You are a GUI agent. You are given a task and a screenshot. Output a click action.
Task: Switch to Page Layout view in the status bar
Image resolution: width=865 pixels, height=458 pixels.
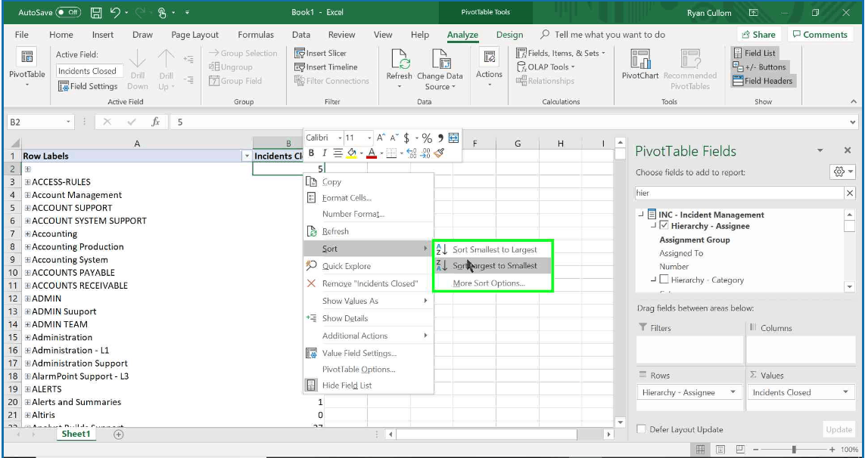coord(720,449)
